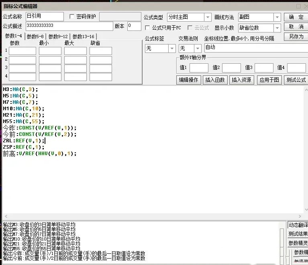Click the 插入函数 button

coord(215,80)
